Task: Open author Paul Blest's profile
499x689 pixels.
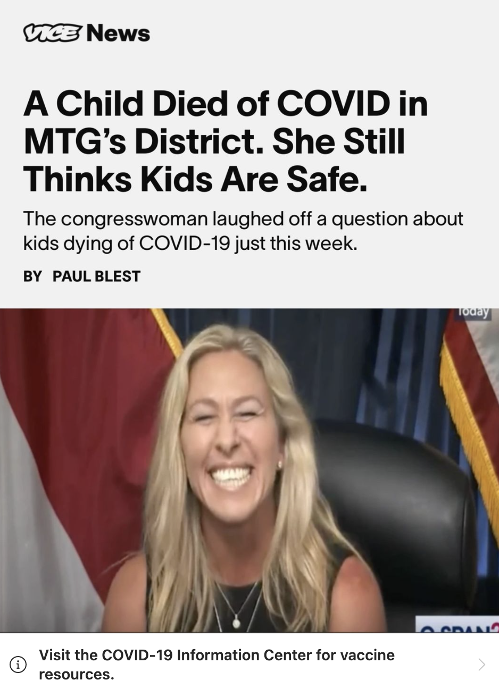Action: point(96,276)
